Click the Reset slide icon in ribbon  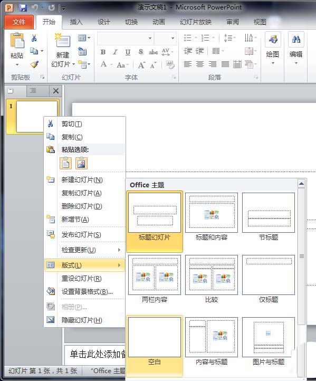(82, 52)
